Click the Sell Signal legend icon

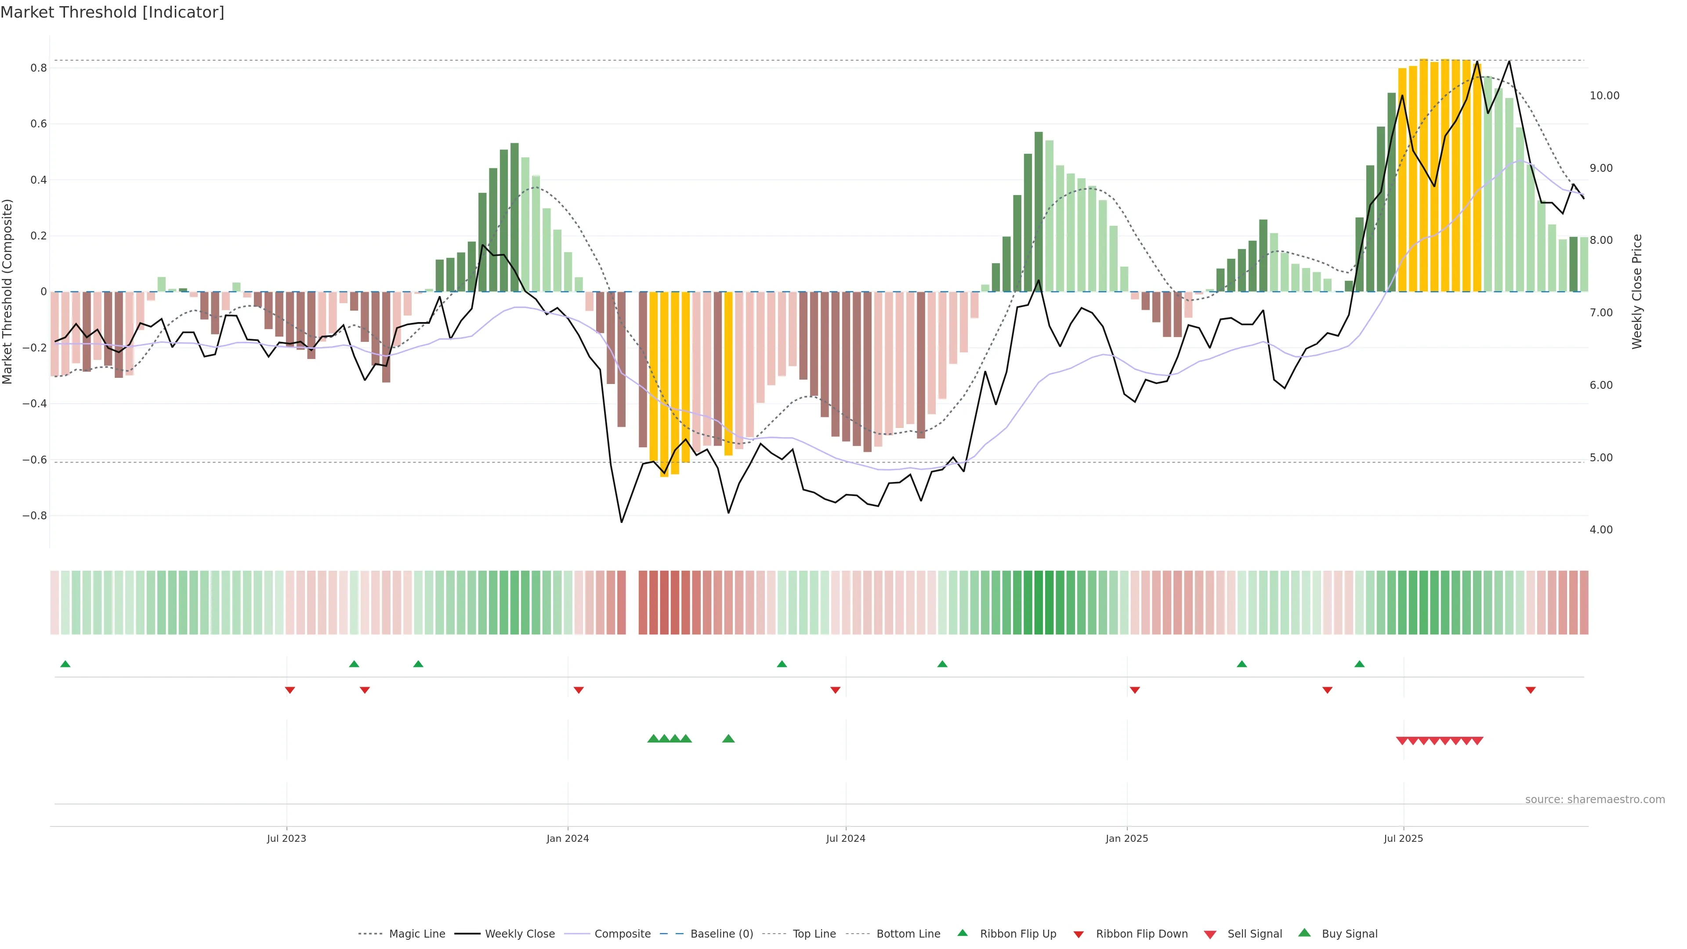[1210, 934]
